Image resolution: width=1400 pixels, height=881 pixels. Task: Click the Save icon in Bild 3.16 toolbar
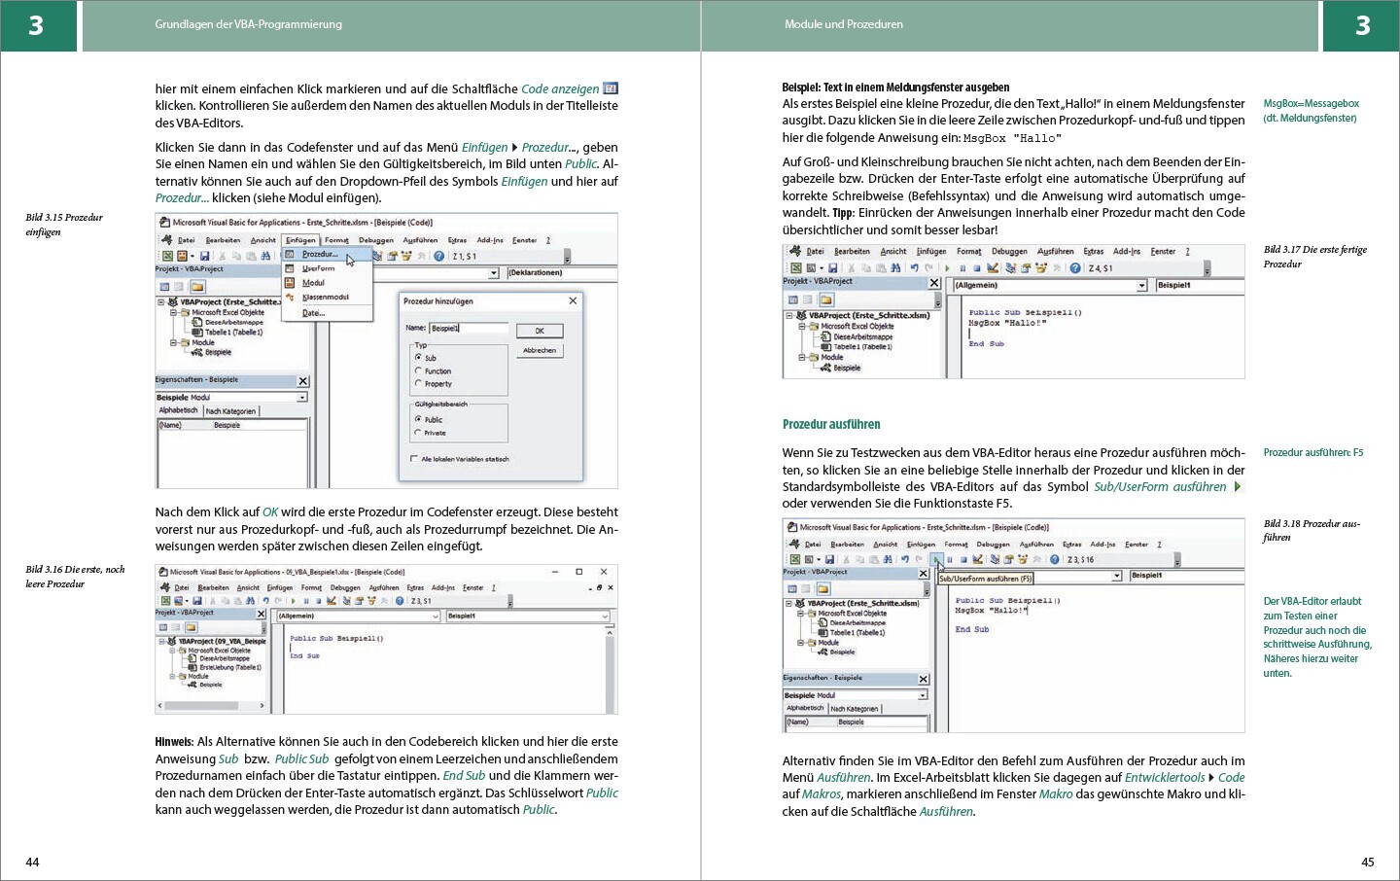pyautogui.click(x=197, y=601)
